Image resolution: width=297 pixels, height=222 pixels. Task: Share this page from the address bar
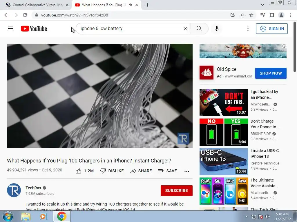pos(242,15)
